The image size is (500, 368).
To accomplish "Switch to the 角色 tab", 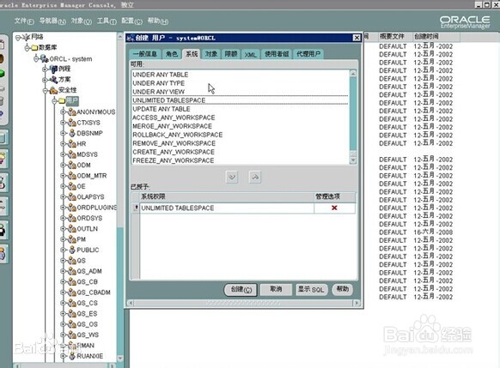I will coord(172,54).
